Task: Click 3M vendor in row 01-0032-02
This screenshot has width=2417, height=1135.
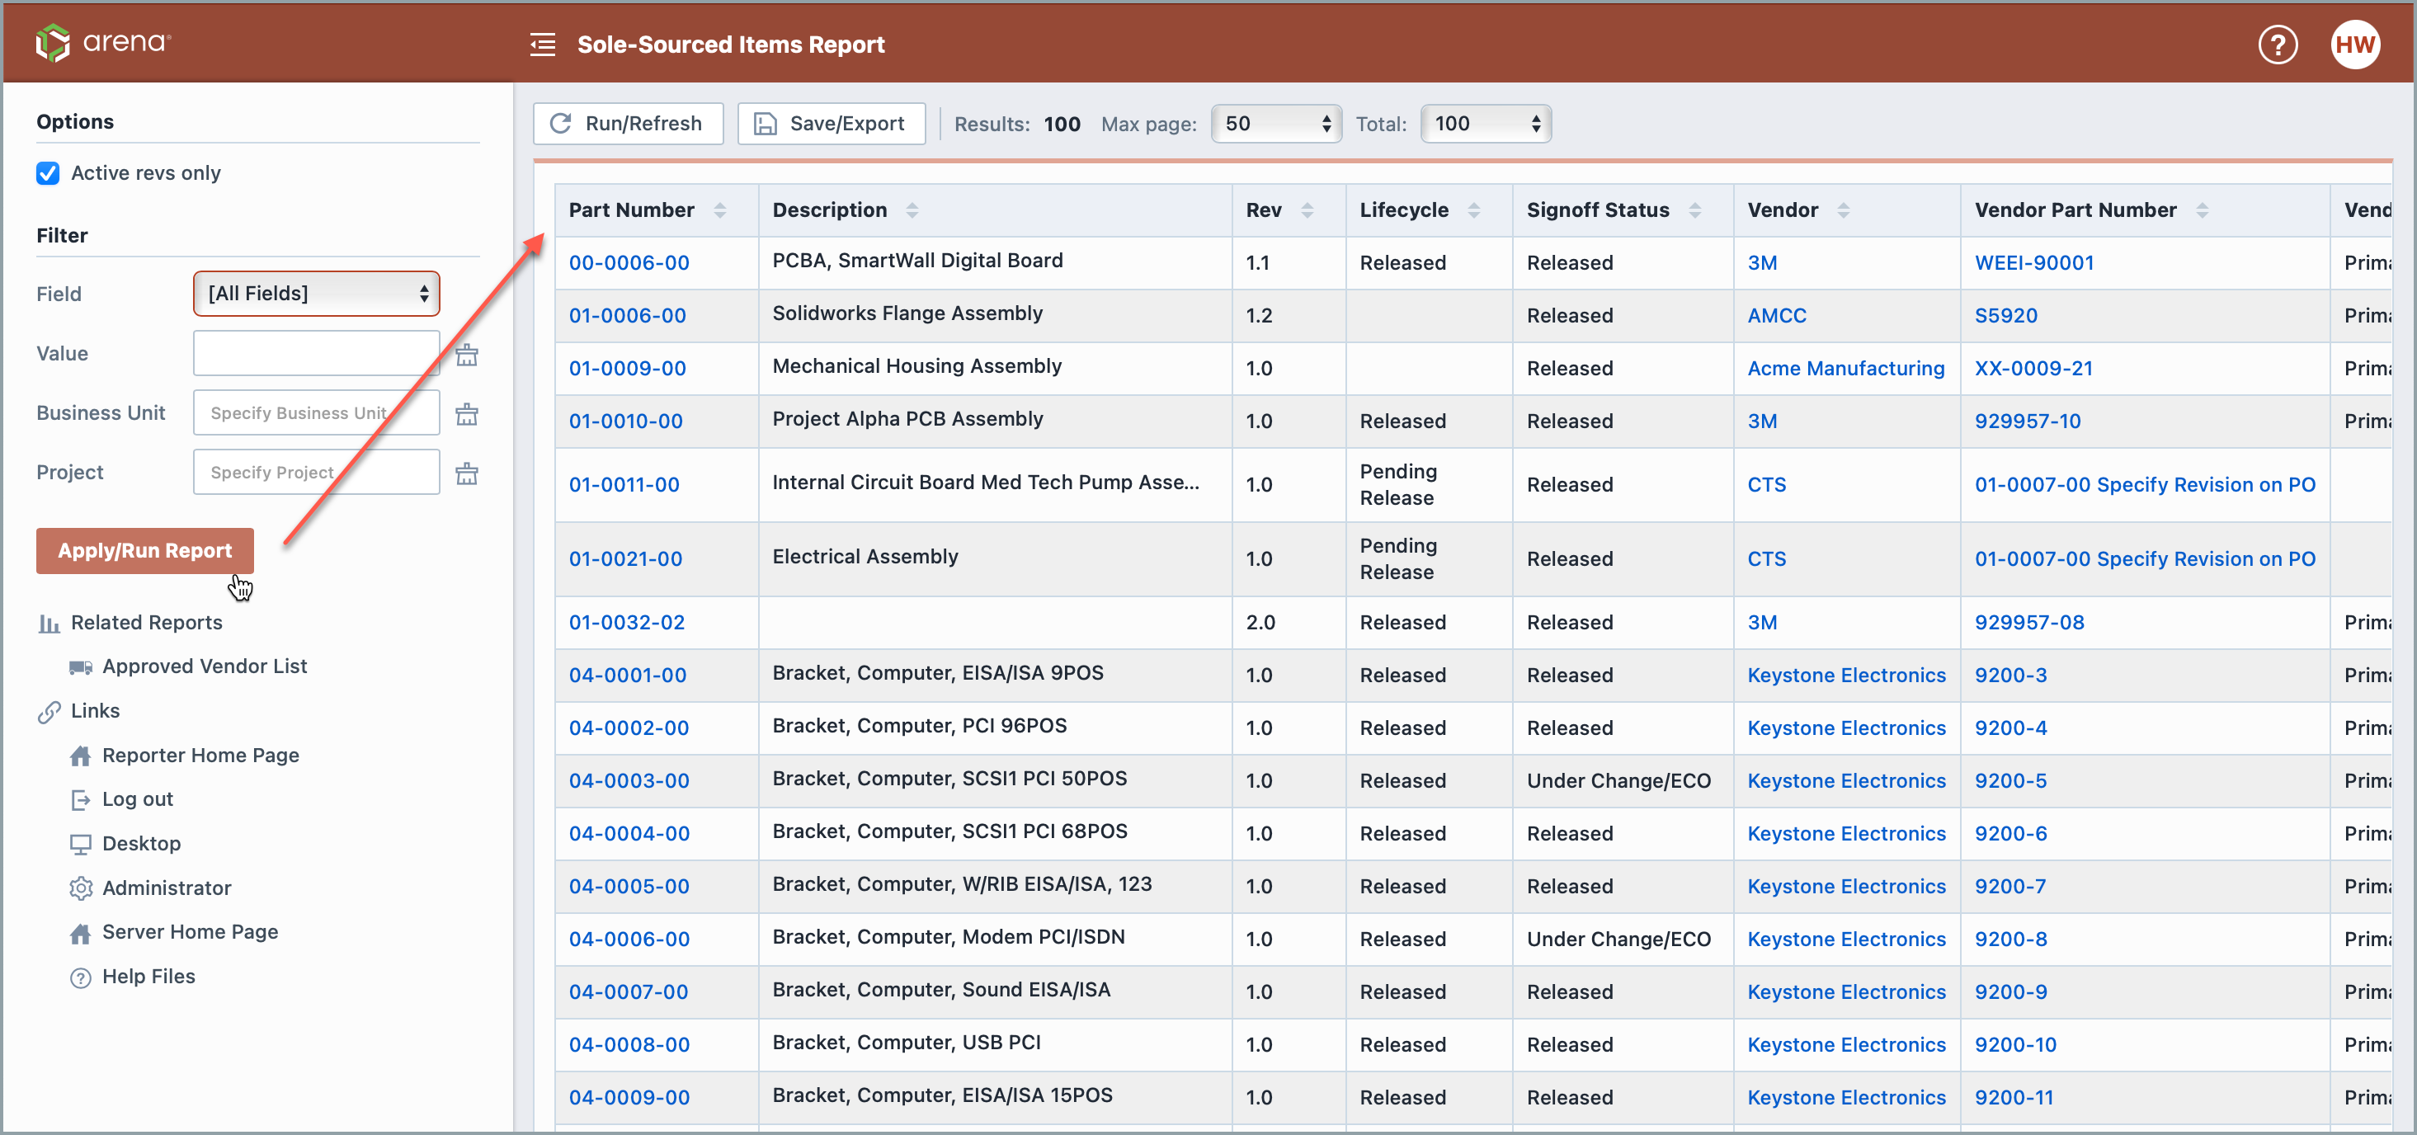Action: pos(1761,623)
